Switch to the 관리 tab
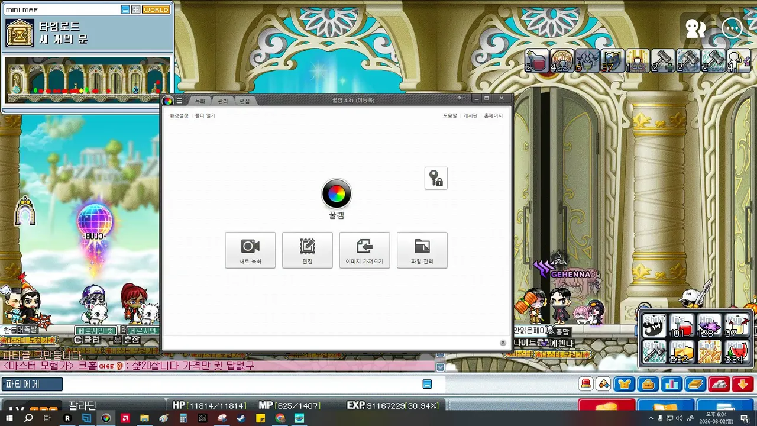757x426 pixels. click(x=222, y=101)
